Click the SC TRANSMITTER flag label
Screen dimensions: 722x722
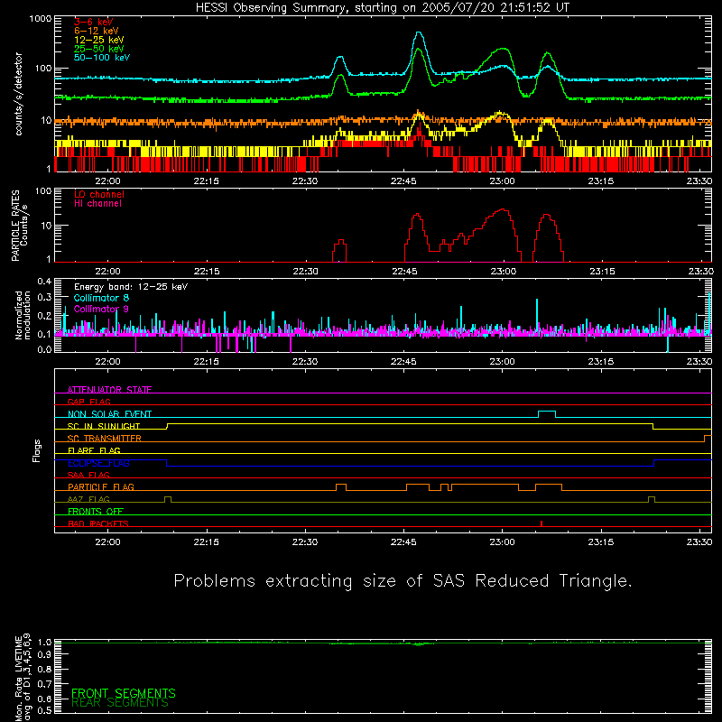click(105, 439)
